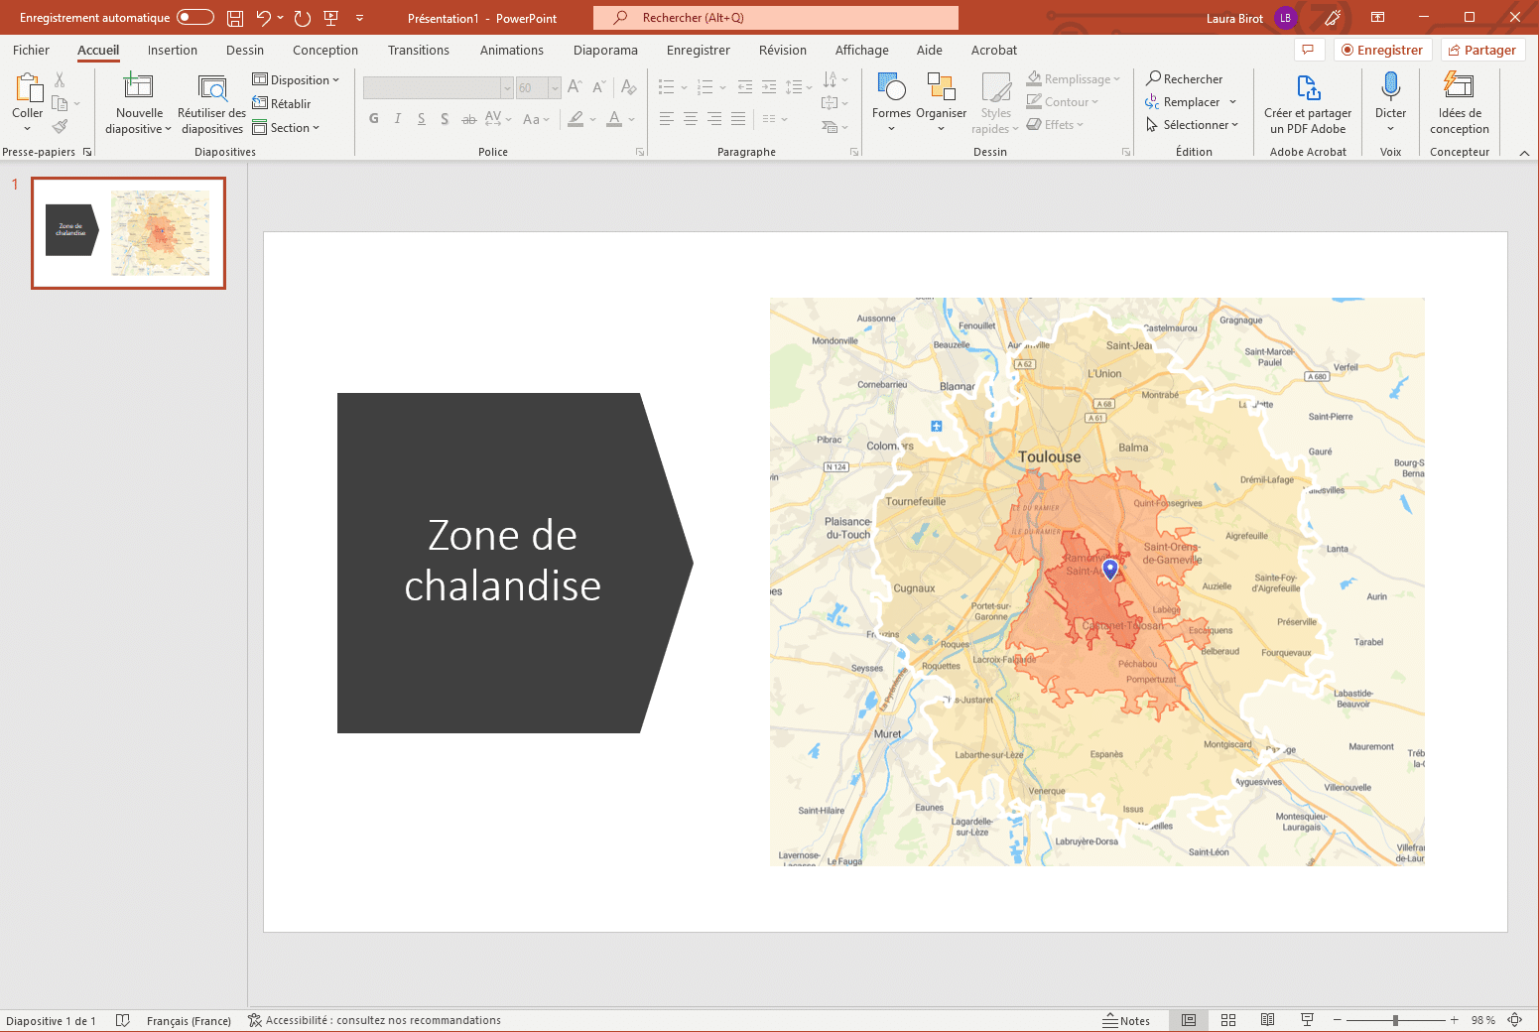Select slide 1 thumbnail
Screen dimensions: 1539x1032
[129, 233]
